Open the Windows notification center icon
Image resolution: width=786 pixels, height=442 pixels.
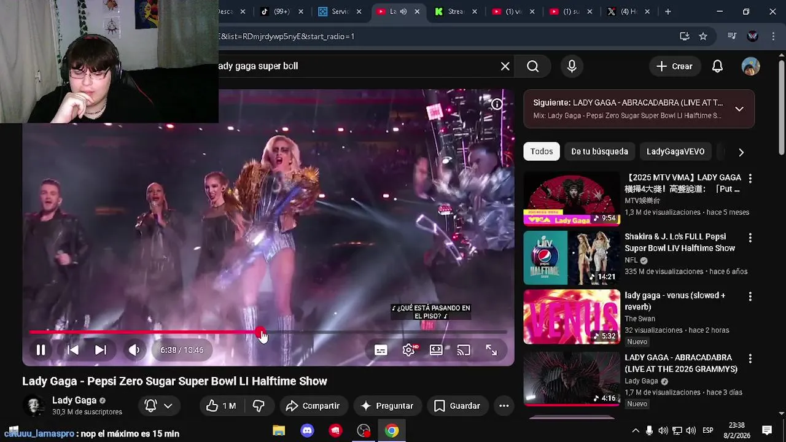coord(767,430)
